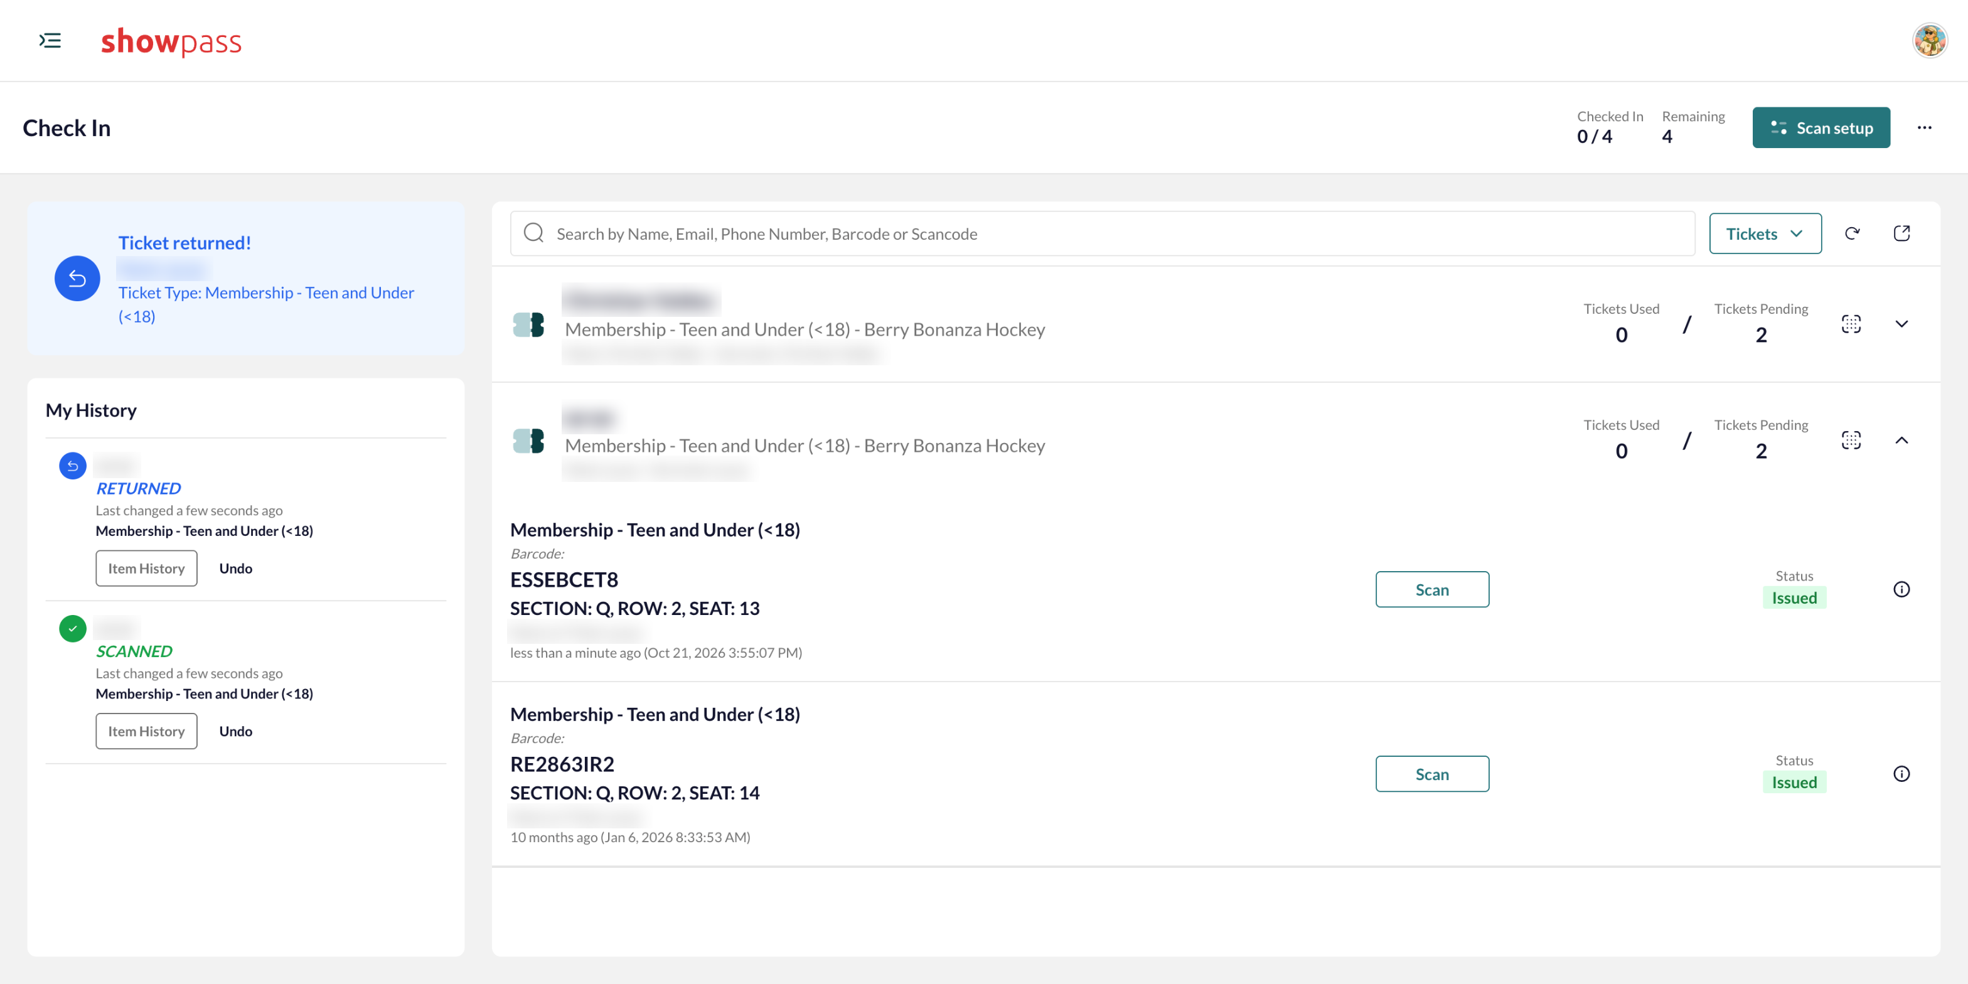
Task: Click the blue returned icon in history
Action: (73, 465)
